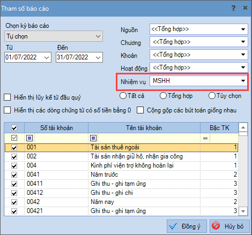Click the Bậc TK column header
Image resolution: width=252 pixels, height=235 pixels.
pyautogui.click(x=219, y=128)
